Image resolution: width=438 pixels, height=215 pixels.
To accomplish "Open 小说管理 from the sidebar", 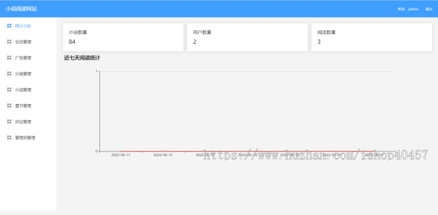I will click(28, 90).
